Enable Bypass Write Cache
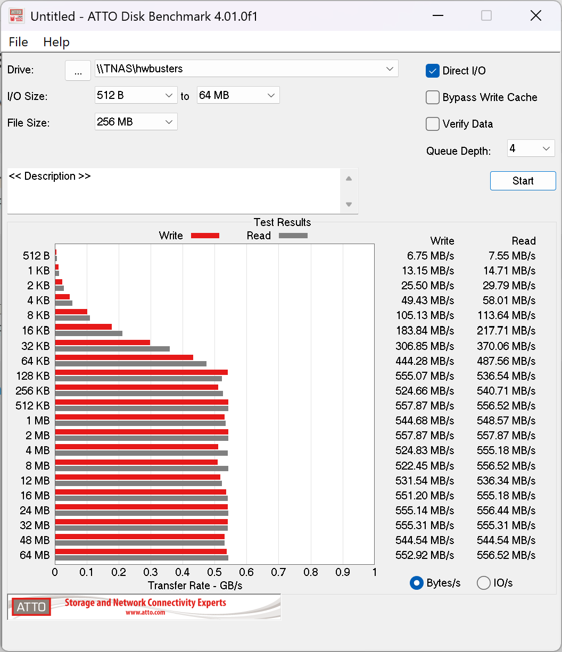This screenshot has width=562, height=652. pyautogui.click(x=433, y=97)
